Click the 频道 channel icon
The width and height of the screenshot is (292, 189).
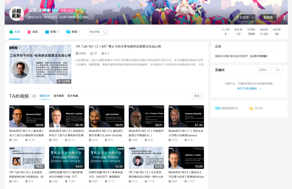[x=68, y=32]
